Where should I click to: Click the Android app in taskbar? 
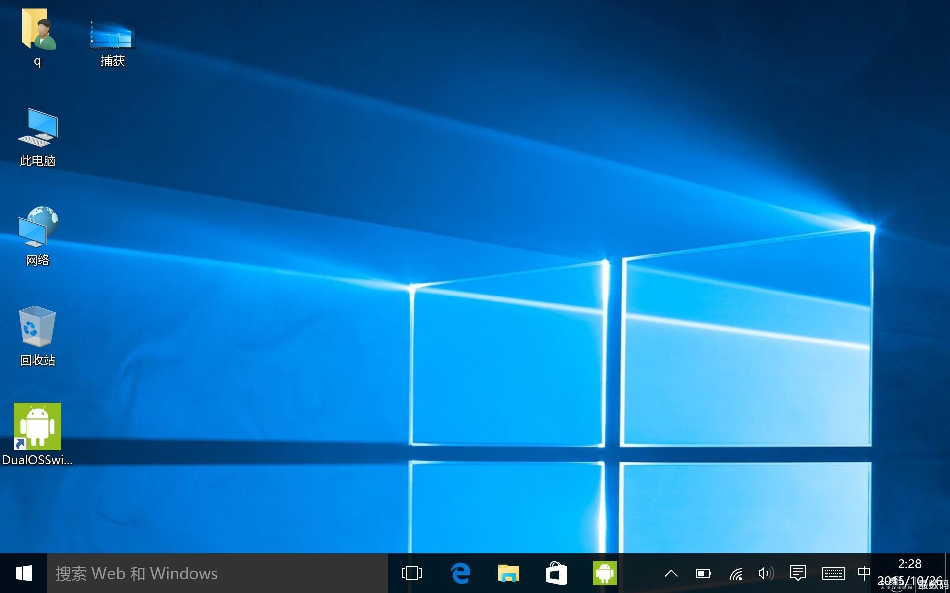(x=605, y=573)
